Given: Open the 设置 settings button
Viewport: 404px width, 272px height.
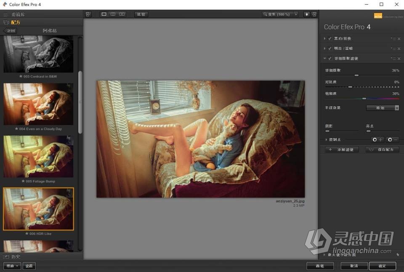Looking at the screenshot, I should (29, 266).
